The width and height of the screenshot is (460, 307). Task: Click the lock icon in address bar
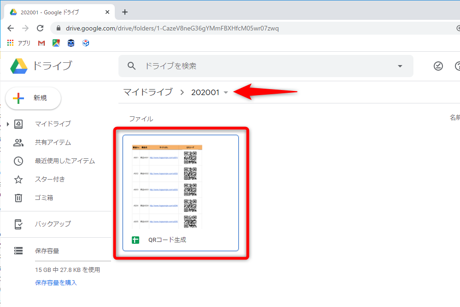(59, 28)
